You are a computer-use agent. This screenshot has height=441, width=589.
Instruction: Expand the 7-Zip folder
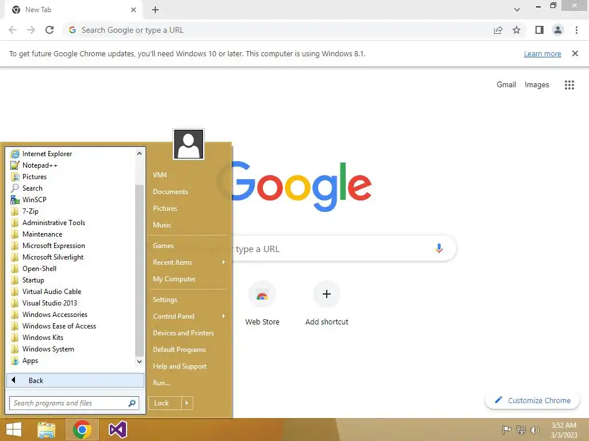pos(30,211)
